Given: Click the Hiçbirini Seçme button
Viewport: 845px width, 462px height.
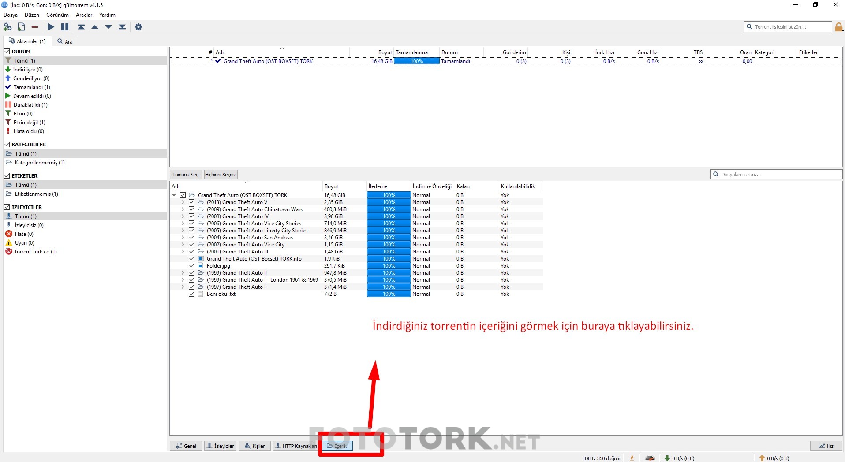Looking at the screenshot, I should click(221, 175).
